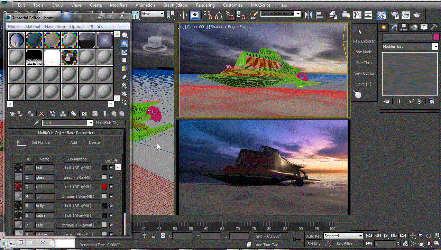Screen dimensions: 441x250
Task: Click the Set Number button
Action: (41, 142)
